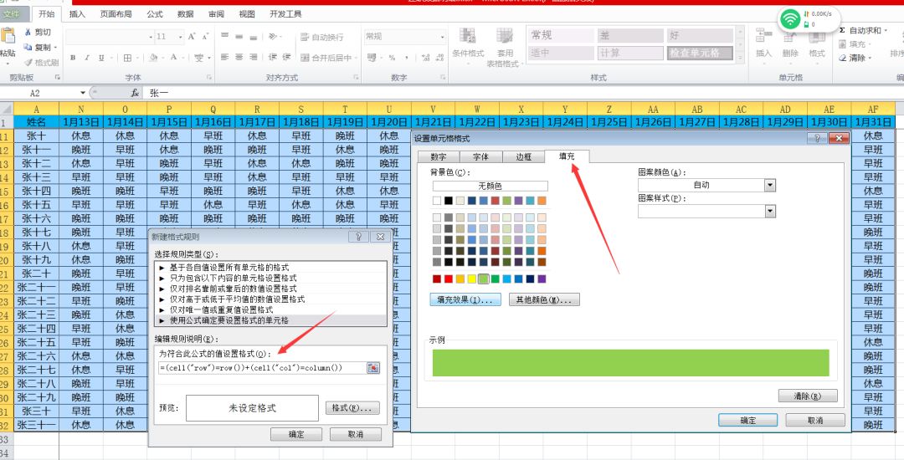Click the Paste icon in clipboard group
Viewport: 904px width, 460px height.
pyautogui.click(x=8, y=36)
